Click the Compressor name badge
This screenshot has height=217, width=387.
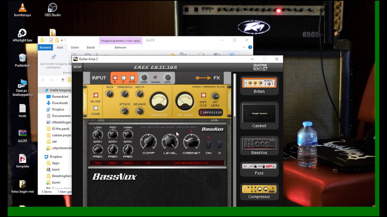point(211,112)
